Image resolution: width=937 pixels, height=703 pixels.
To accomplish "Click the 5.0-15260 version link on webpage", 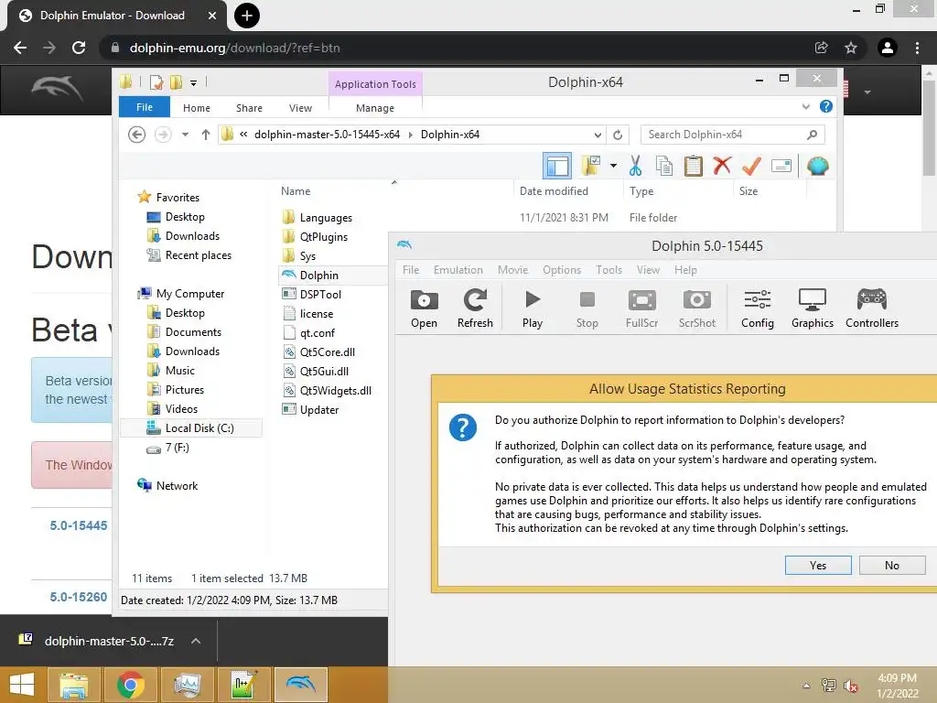I will [79, 597].
